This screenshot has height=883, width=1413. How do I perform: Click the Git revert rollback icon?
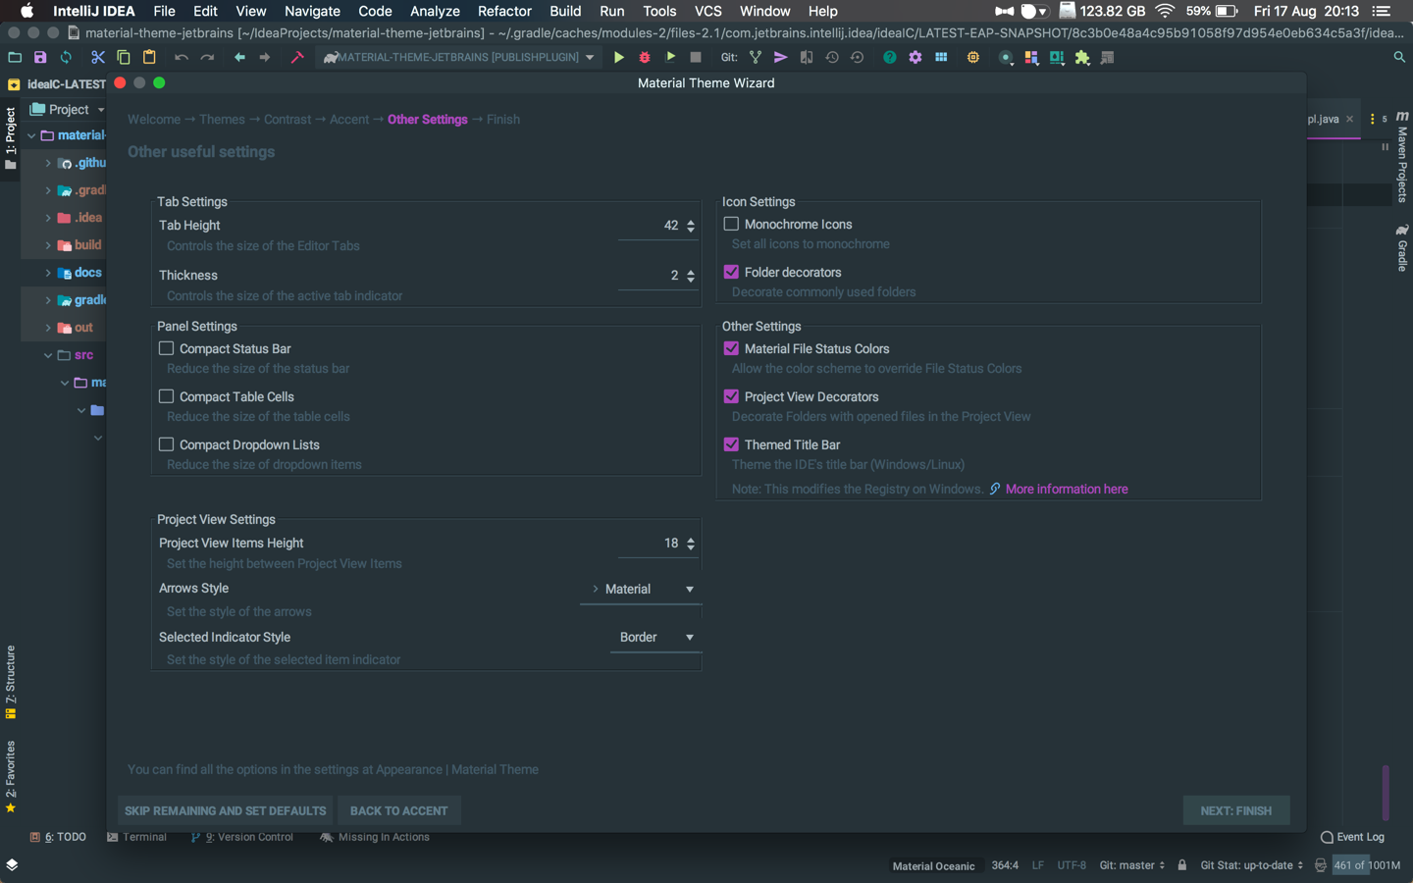[x=858, y=58]
